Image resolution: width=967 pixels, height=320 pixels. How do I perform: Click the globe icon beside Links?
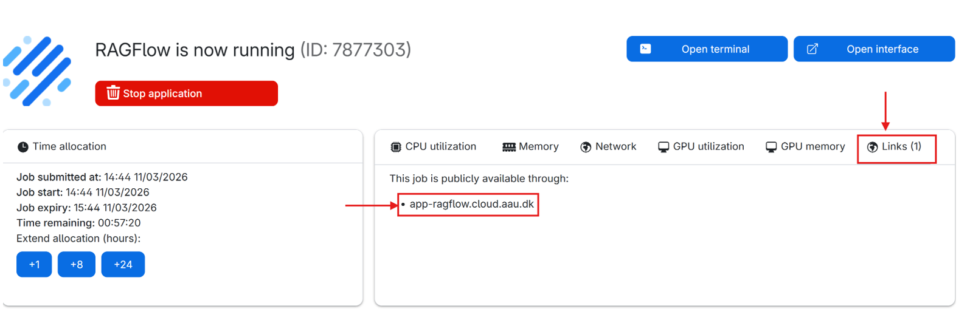pos(872,147)
